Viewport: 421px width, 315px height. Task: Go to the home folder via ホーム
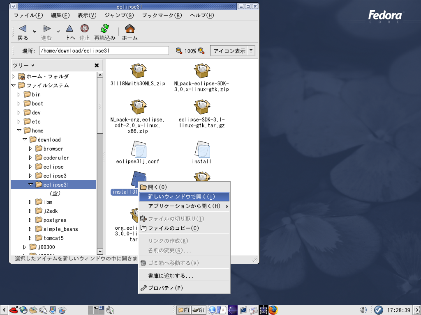point(130,32)
